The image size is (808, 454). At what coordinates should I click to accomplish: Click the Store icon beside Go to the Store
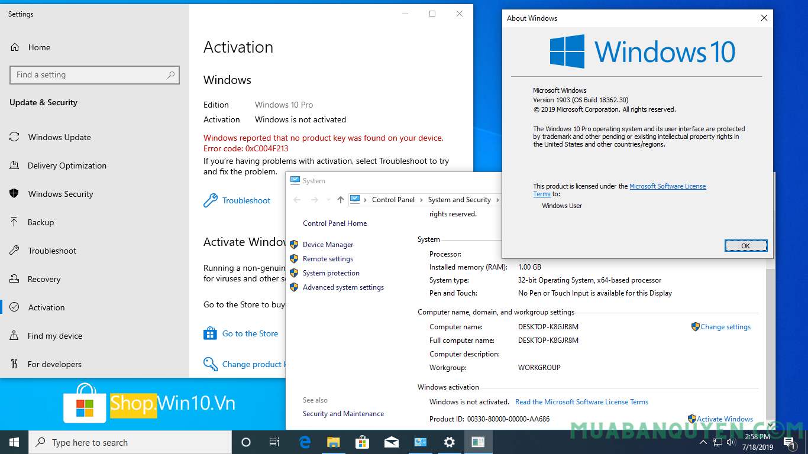tap(210, 333)
